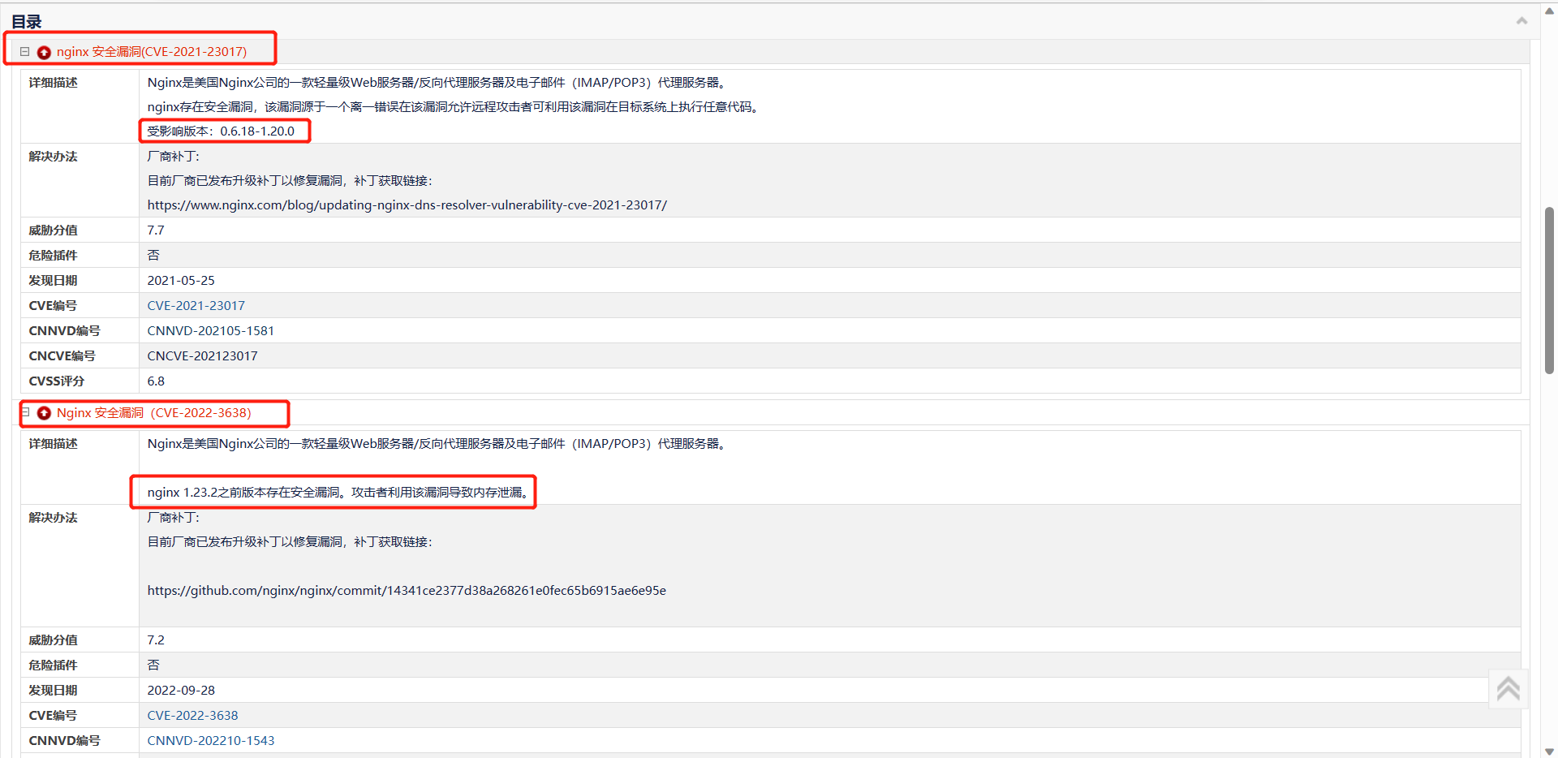Click the CNNVD-202105-1581 value

pyautogui.click(x=211, y=331)
